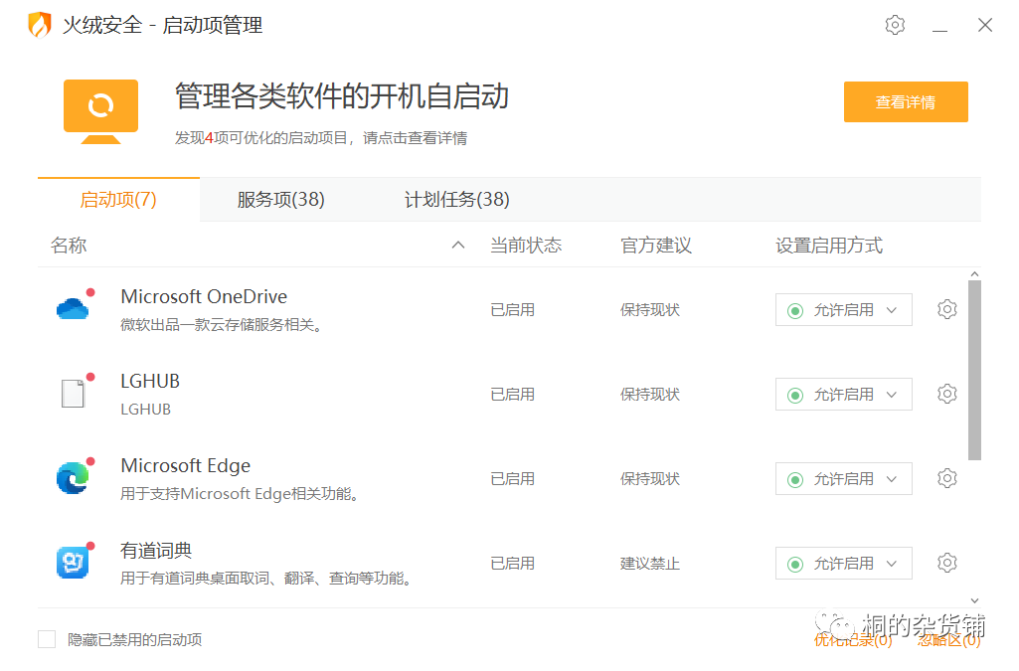
Task: Click the scrollbar down arrow in list
Action: click(974, 600)
